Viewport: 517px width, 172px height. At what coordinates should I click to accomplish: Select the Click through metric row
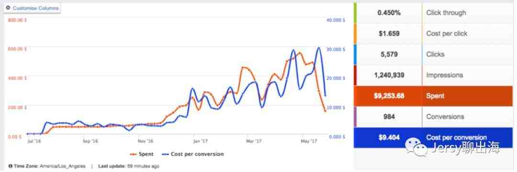pos(433,13)
